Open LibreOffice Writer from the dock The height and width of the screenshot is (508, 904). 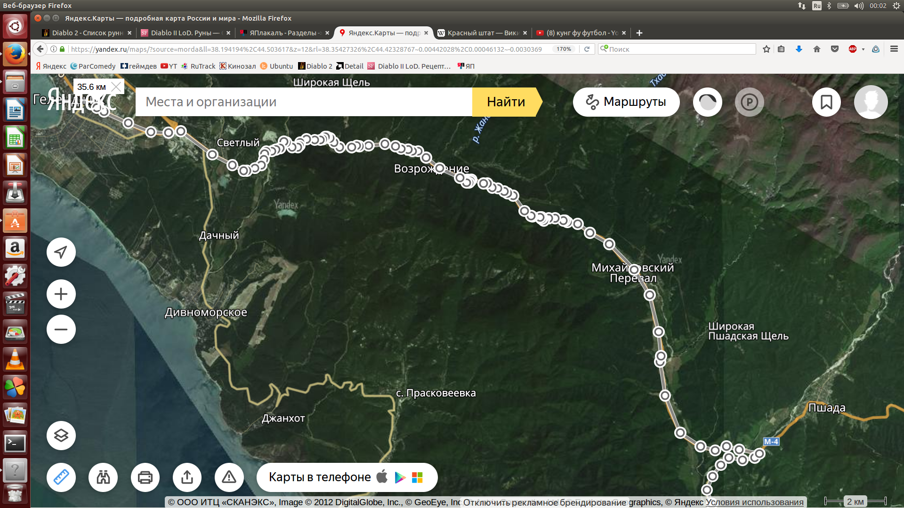[x=15, y=110]
